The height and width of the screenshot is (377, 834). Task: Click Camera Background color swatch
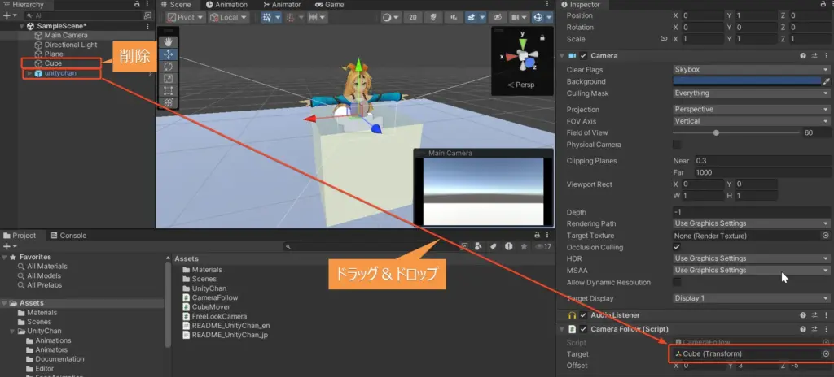tap(747, 81)
